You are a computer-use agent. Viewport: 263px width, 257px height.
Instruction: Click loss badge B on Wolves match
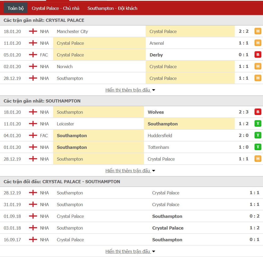(258, 112)
